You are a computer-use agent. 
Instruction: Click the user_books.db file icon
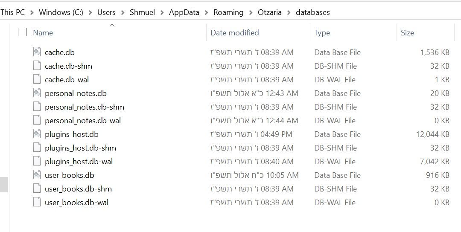[x=37, y=175]
